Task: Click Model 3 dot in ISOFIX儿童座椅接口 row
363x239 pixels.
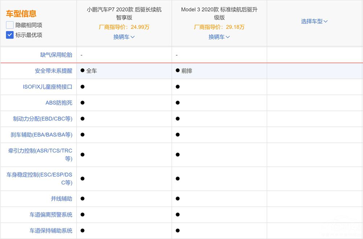Action: click(178, 86)
